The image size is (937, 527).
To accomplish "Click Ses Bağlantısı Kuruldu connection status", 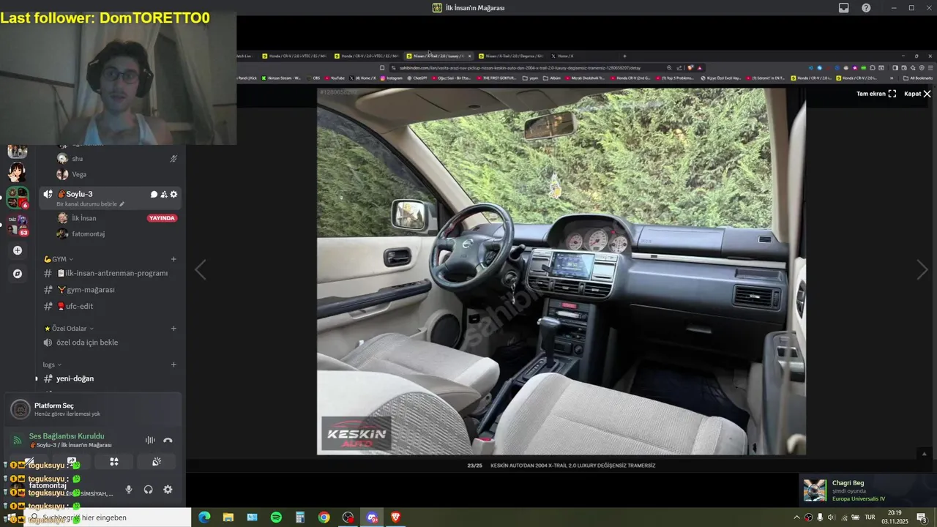I will (67, 436).
